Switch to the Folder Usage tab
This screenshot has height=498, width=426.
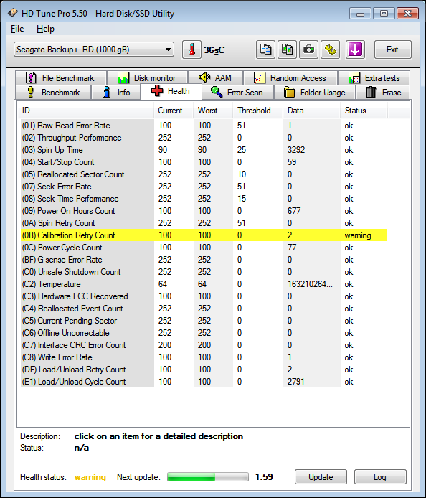click(315, 93)
